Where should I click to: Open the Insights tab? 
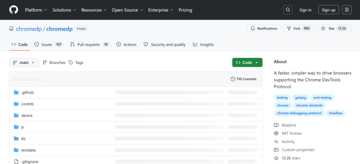click(204, 44)
